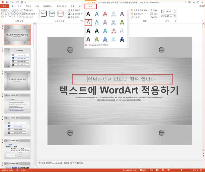
Task: Click zoom out minus button
Action: [x=173, y=170]
